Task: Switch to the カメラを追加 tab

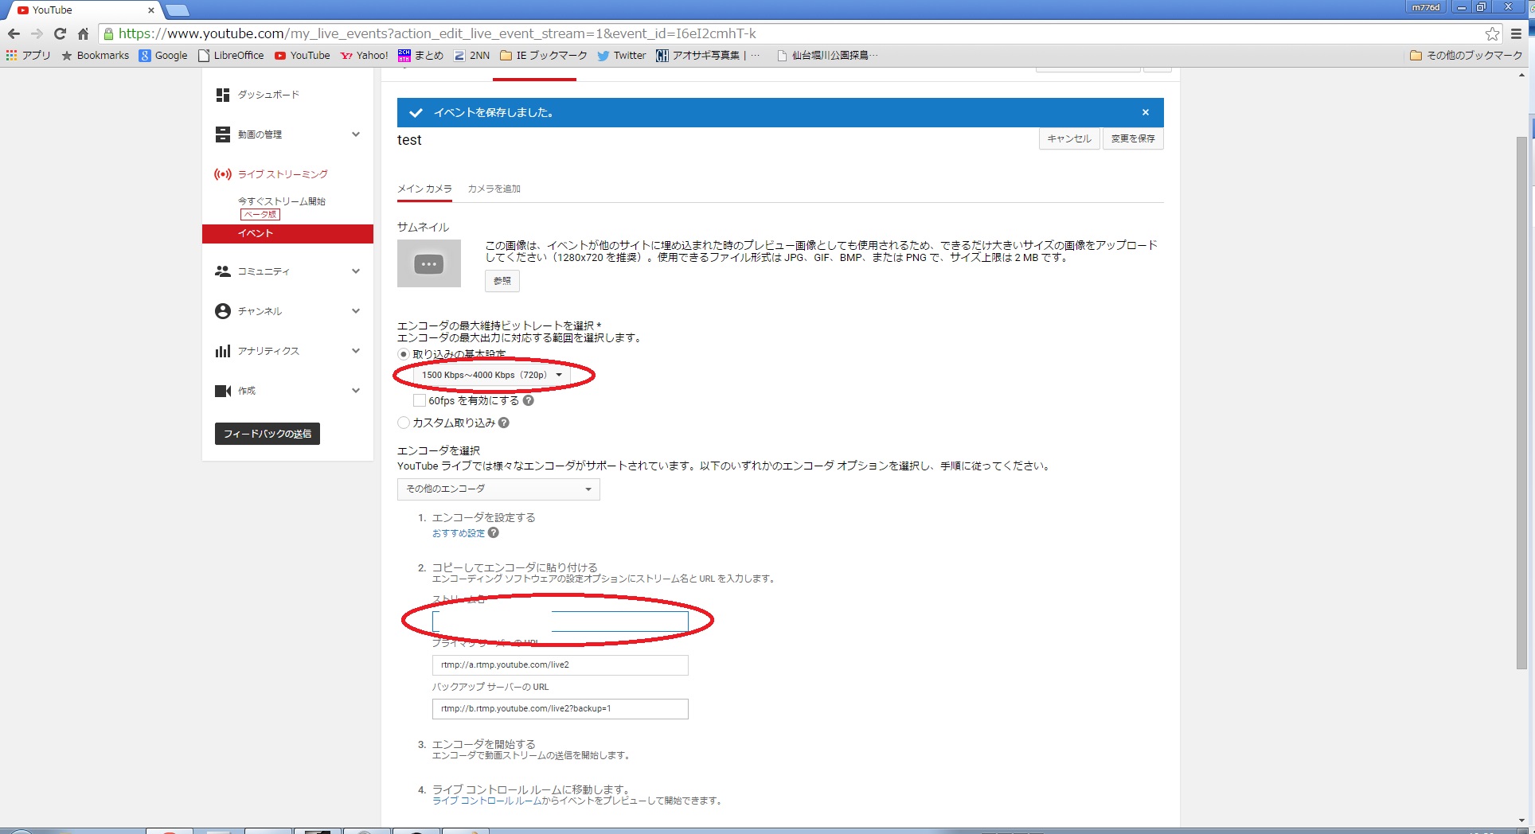Action: click(494, 189)
